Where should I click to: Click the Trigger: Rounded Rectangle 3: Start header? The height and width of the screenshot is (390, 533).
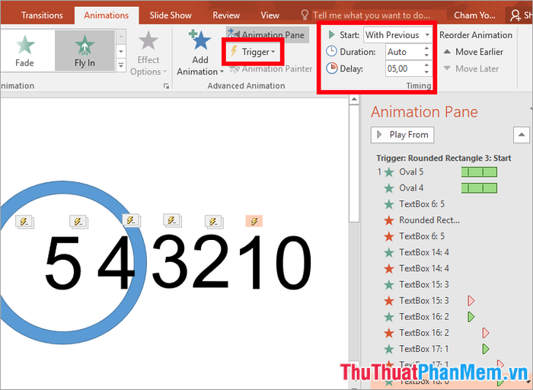click(444, 158)
